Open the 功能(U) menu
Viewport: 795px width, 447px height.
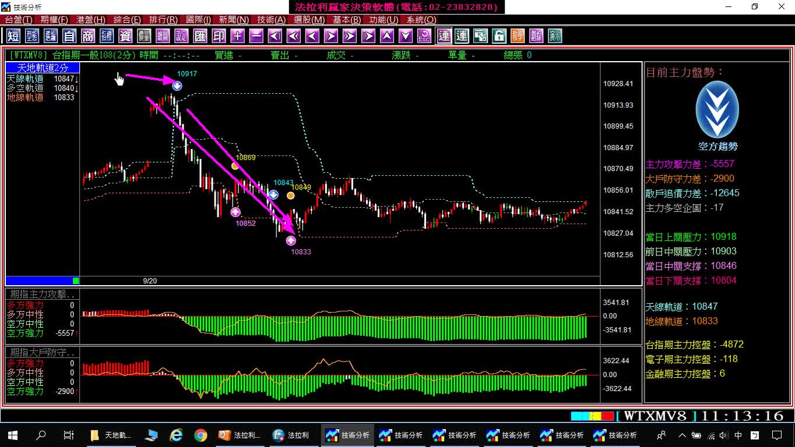tap(384, 20)
